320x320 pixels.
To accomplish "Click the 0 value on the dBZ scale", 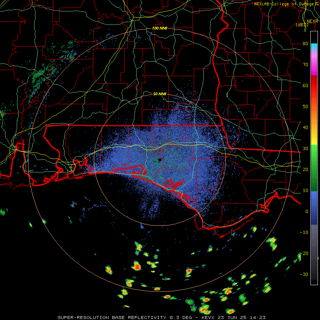I will pos(307,212).
